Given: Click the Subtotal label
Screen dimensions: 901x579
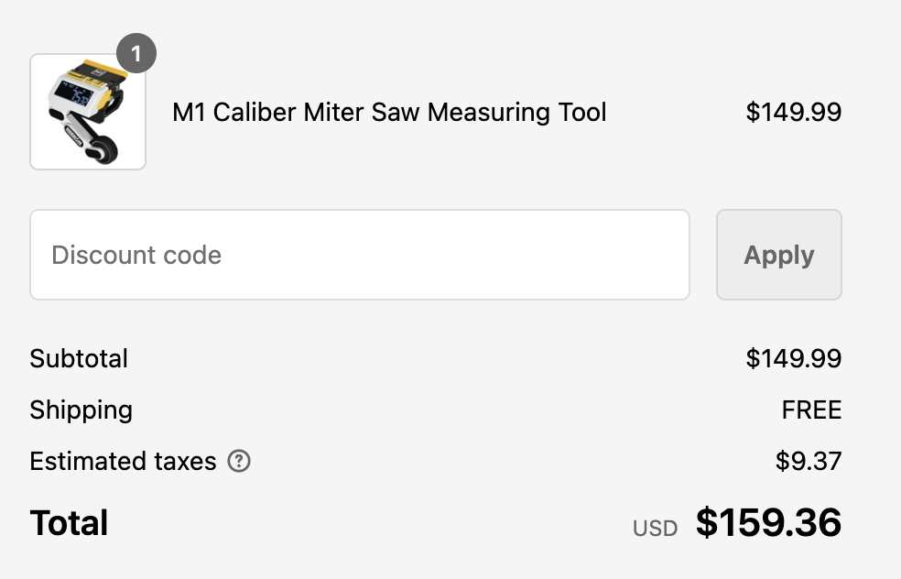Looking at the screenshot, I should (x=79, y=358).
